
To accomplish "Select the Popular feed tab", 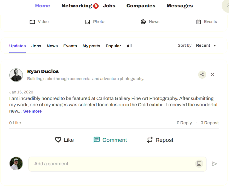I will tap(113, 46).
